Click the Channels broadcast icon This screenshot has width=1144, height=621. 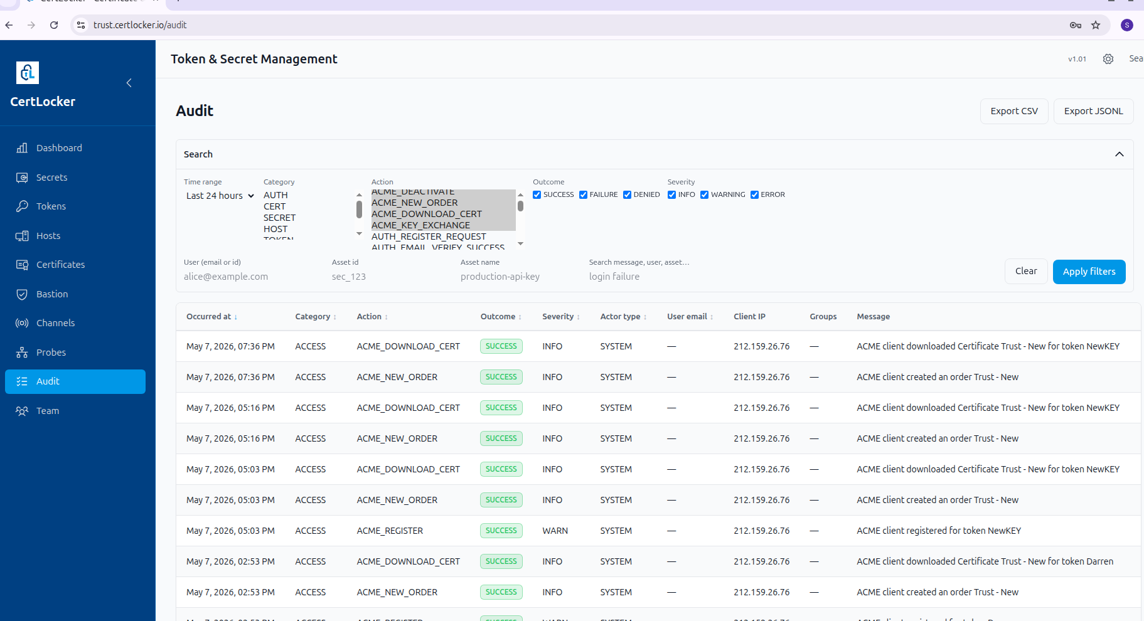22,323
